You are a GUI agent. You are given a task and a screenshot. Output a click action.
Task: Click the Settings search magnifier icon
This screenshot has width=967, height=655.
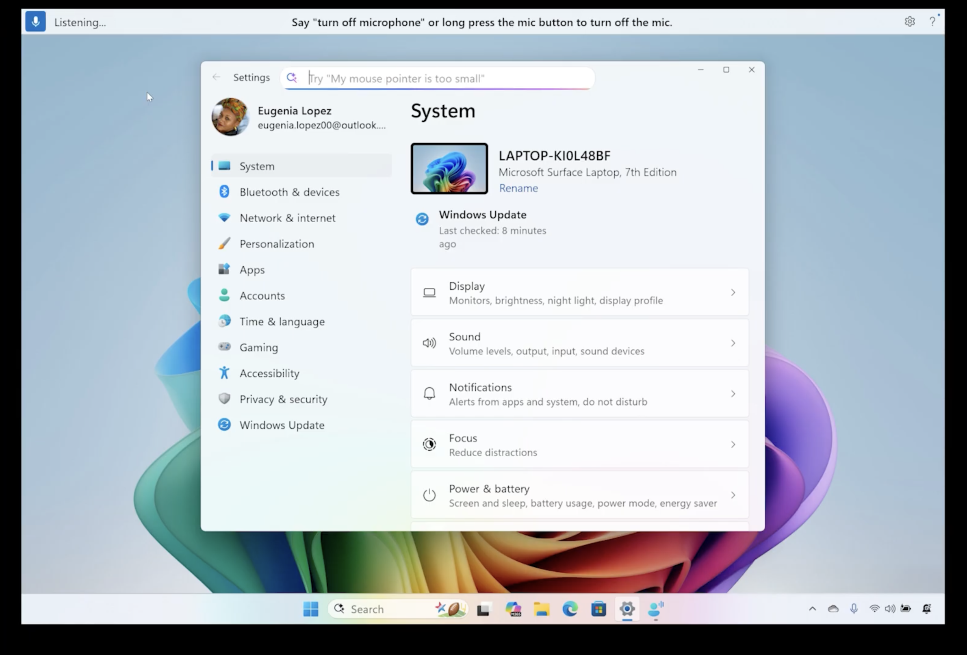click(x=292, y=78)
